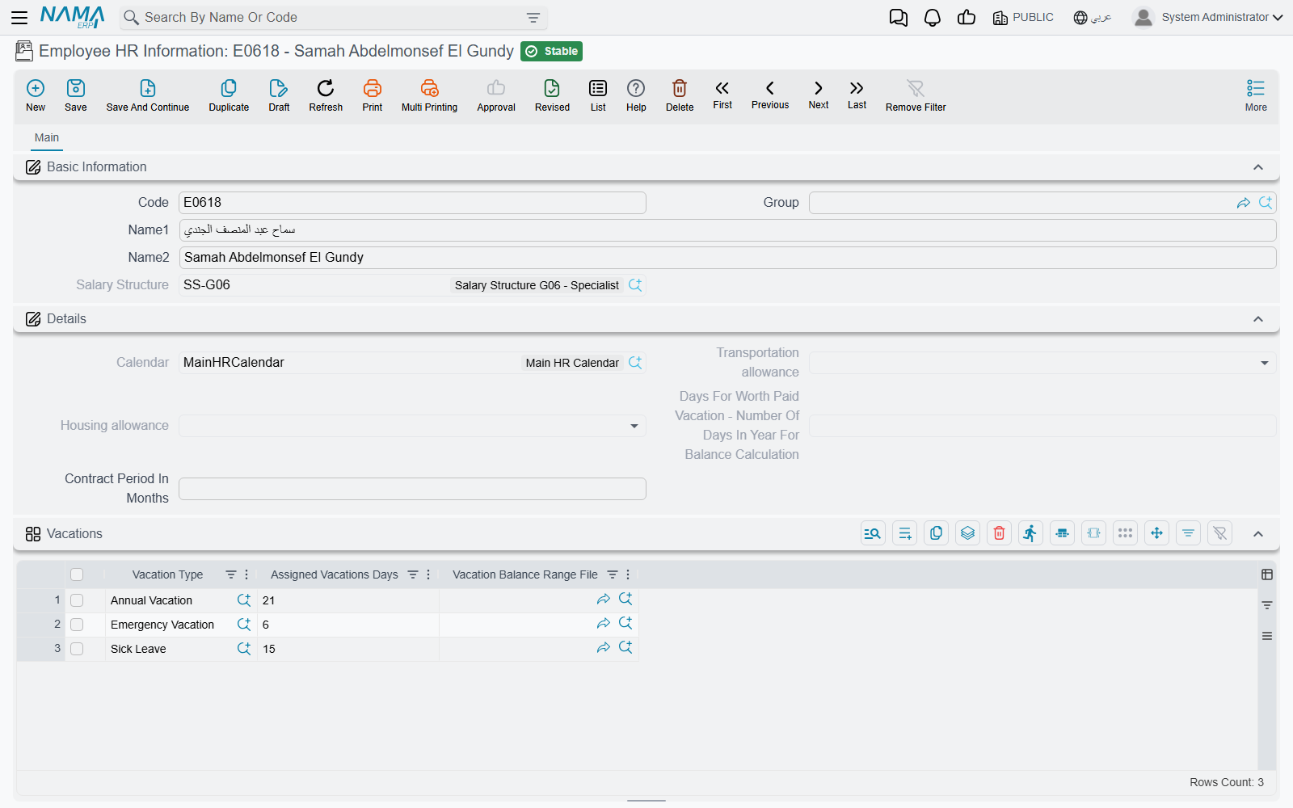Go to the Next record
1293x808 pixels.
point(819,95)
